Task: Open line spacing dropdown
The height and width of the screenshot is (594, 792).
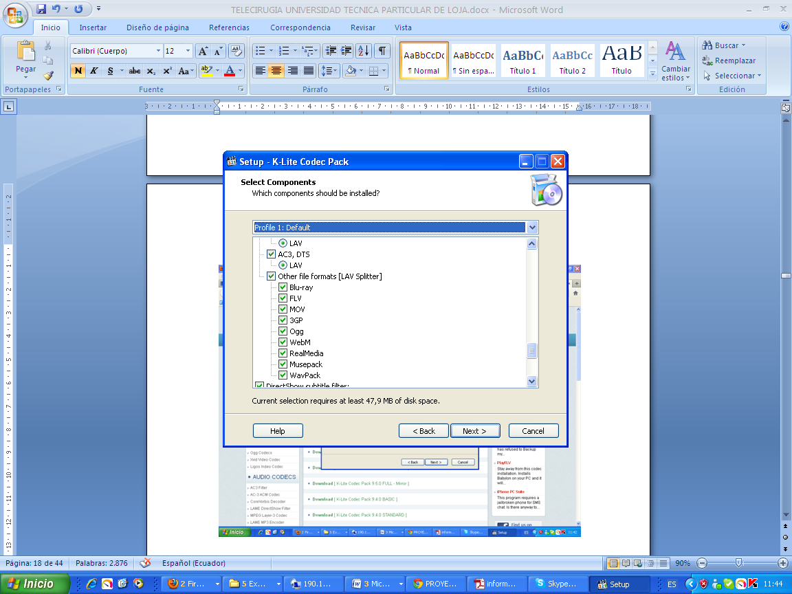Action: point(329,71)
